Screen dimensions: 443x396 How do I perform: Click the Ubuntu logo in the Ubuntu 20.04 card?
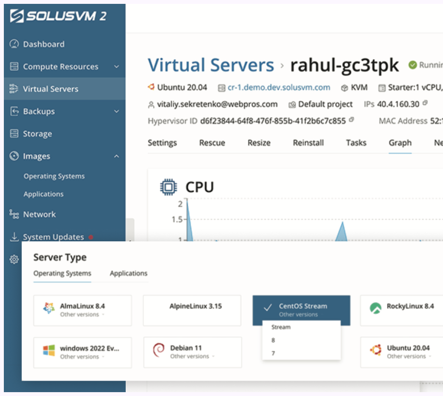coord(376,350)
